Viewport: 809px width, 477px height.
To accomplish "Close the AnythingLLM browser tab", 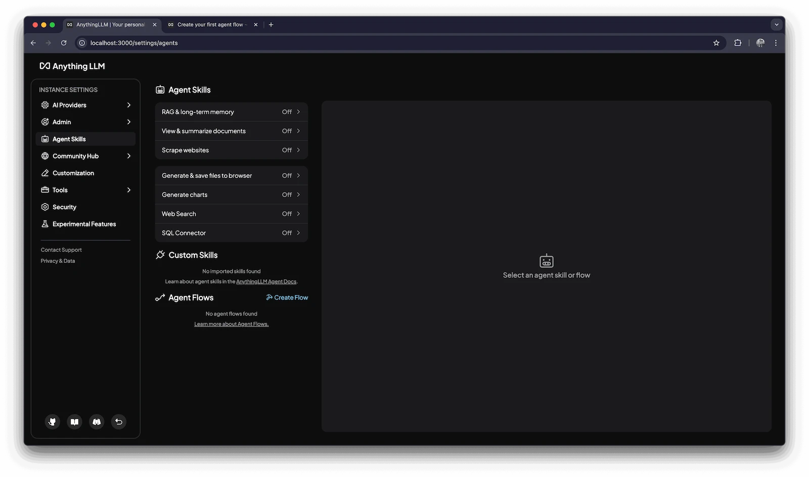I will (155, 25).
